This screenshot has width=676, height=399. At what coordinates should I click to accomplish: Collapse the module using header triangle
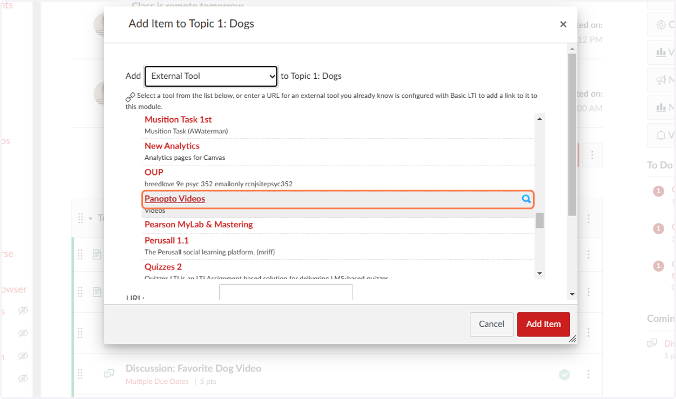coord(91,218)
